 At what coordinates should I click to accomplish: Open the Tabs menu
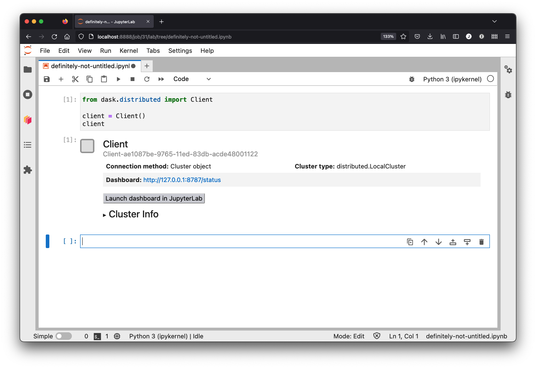153,51
